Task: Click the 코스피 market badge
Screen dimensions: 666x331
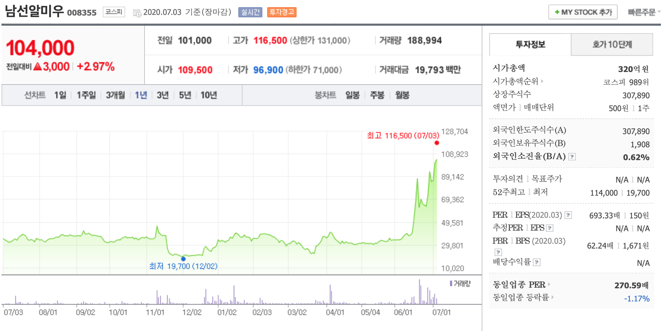Action: (114, 12)
